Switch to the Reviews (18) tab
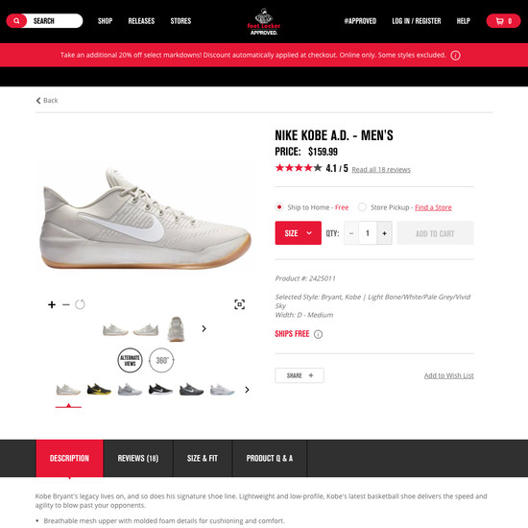The width and height of the screenshot is (528, 528). tap(138, 458)
